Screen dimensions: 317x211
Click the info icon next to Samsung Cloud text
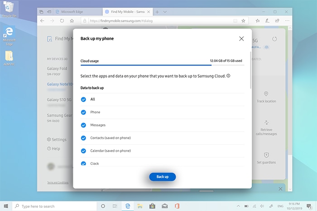[228, 76]
